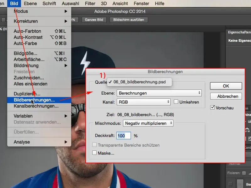The height and width of the screenshot is (188, 251).
Task: Expand the Modus submenu
Action: (39, 11)
